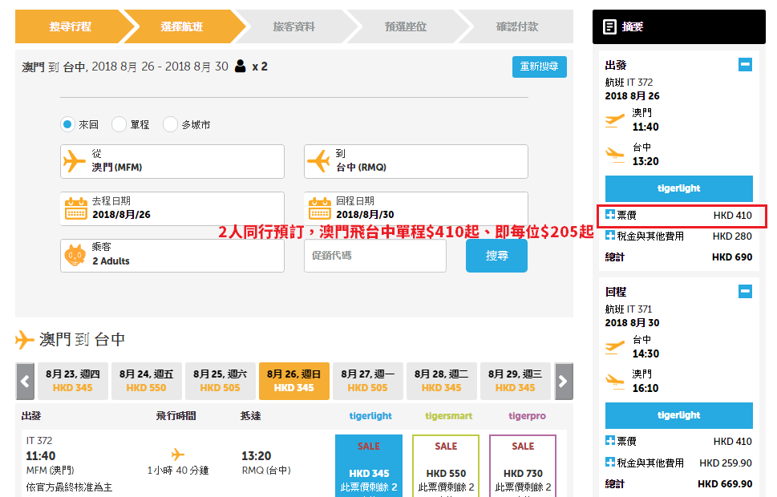This screenshot has width=777, height=497.
Task: Select date tab 8月 23, 週四
Action: click(73, 381)
